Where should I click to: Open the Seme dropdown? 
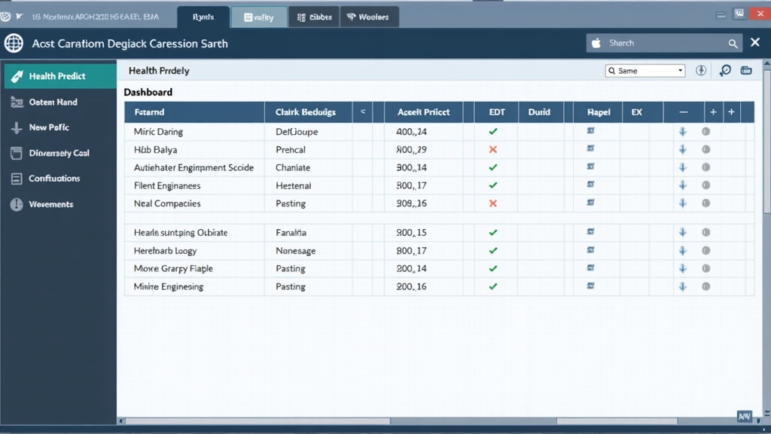[645, 71]
